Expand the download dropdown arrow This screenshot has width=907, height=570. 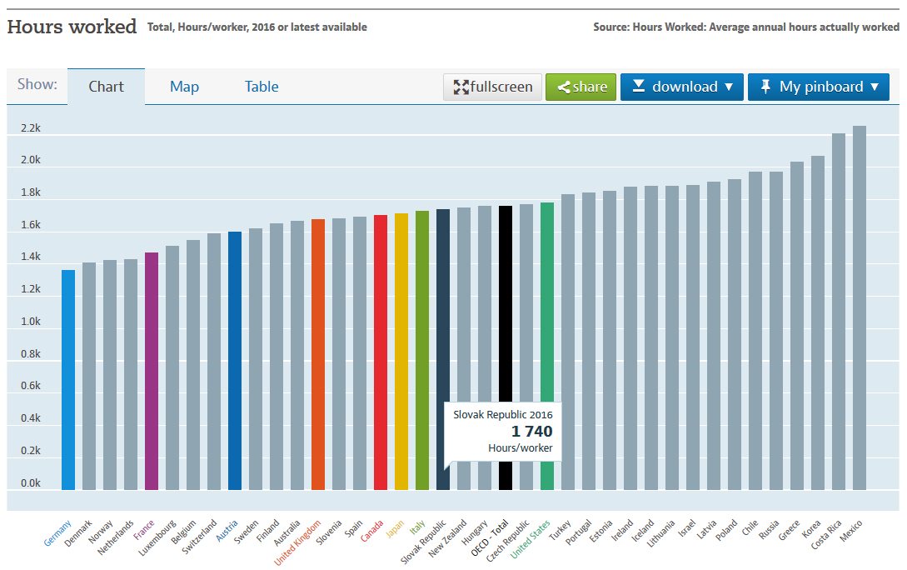[729, 87]
